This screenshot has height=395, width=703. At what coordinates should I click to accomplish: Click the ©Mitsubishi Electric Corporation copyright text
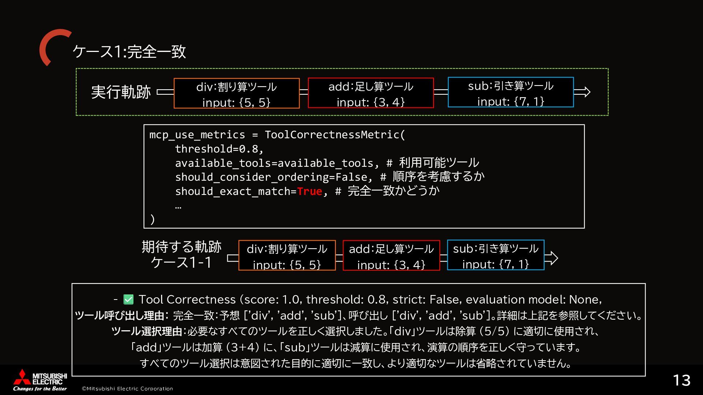click(x=127, y=388)
